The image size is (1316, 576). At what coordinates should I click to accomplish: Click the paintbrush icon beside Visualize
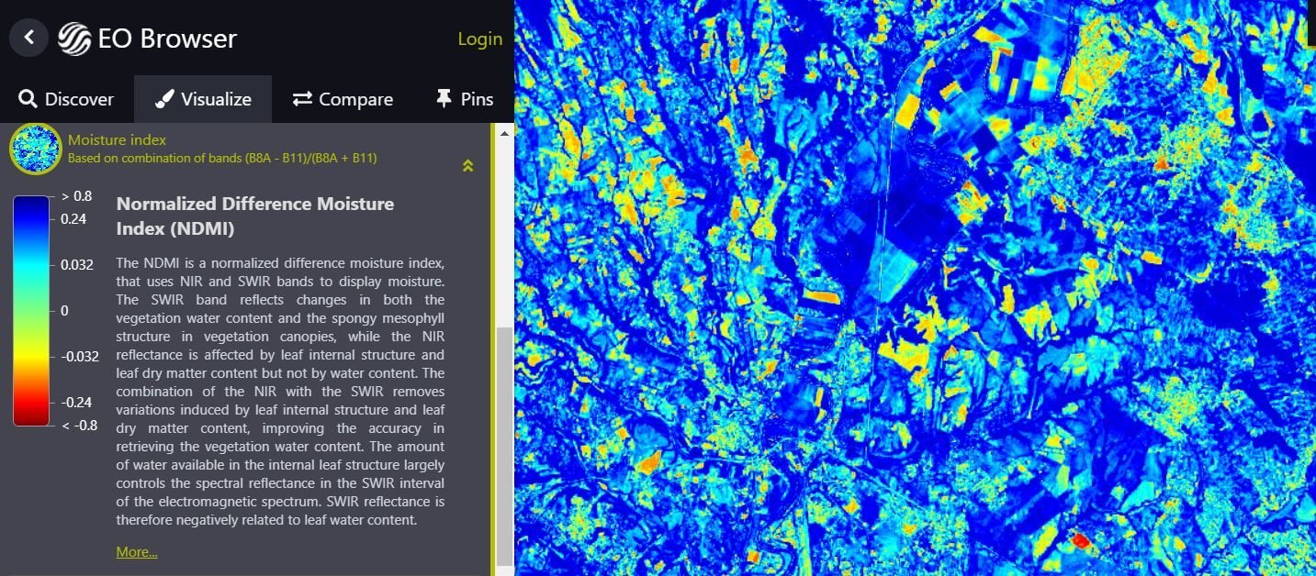164,99
